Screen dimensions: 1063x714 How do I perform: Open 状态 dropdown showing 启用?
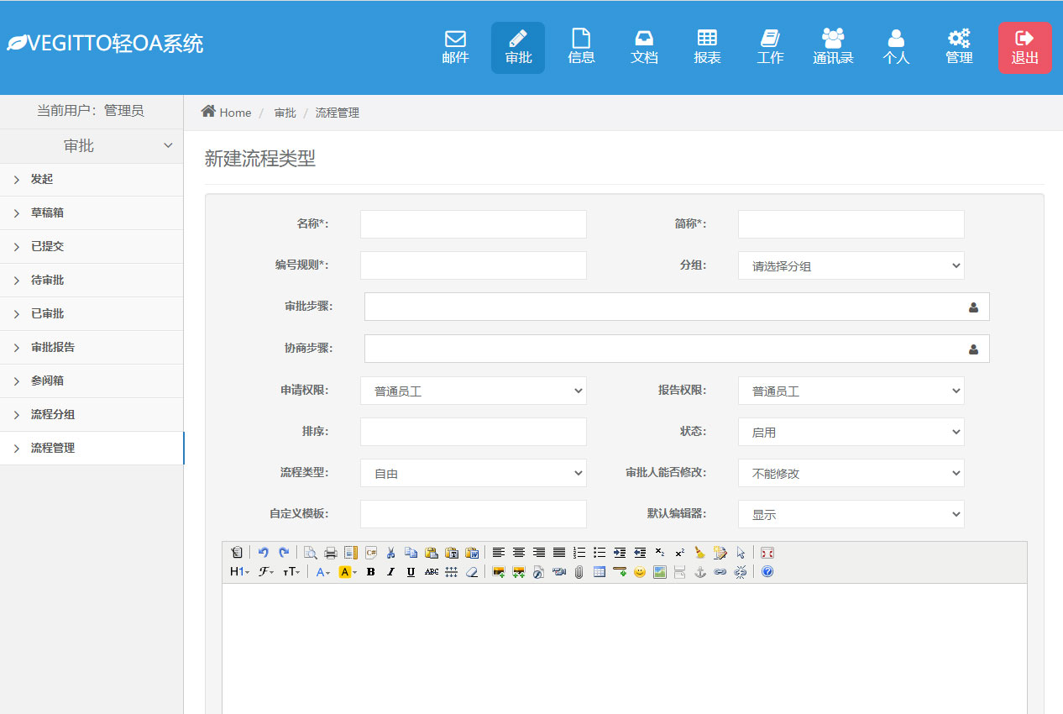[x=851, y=432]
